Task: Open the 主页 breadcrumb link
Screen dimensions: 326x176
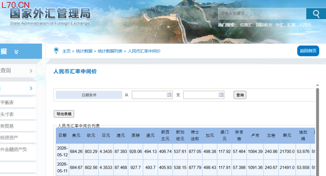Action: click(66, 51)
